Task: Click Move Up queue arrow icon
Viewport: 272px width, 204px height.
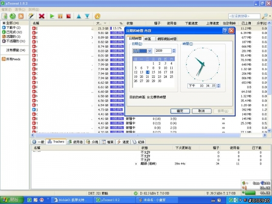Action: pos(79,16)
